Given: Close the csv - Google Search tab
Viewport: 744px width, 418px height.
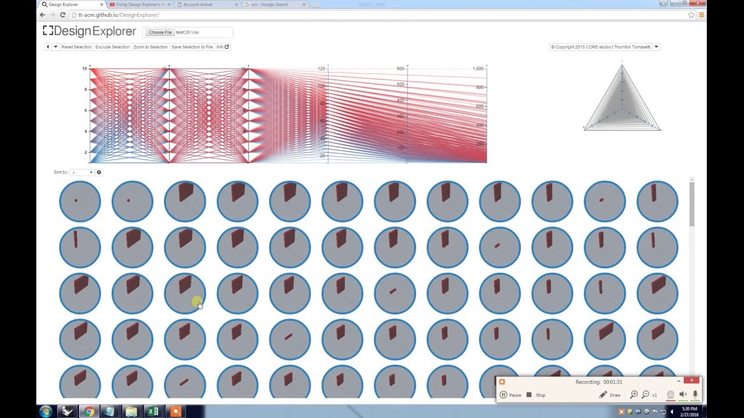Looking at the screenshot, I should point(303,5).
